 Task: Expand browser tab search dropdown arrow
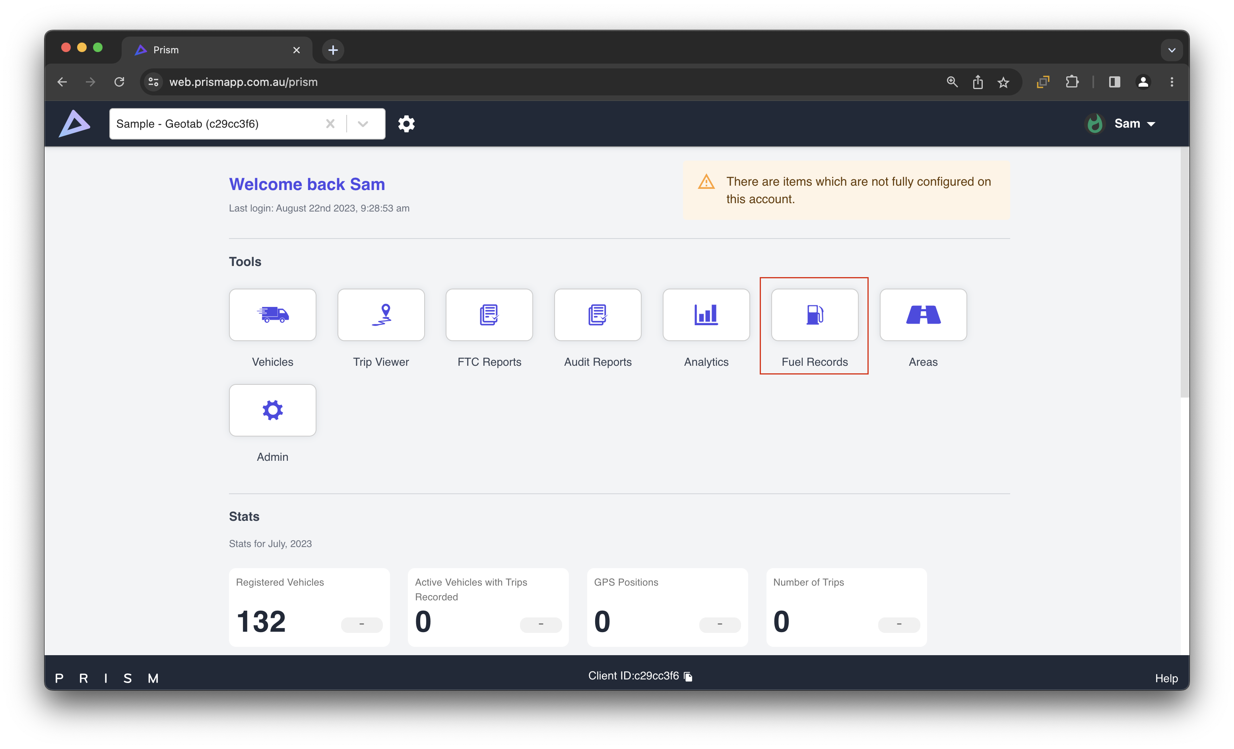tap(1172, 50)
